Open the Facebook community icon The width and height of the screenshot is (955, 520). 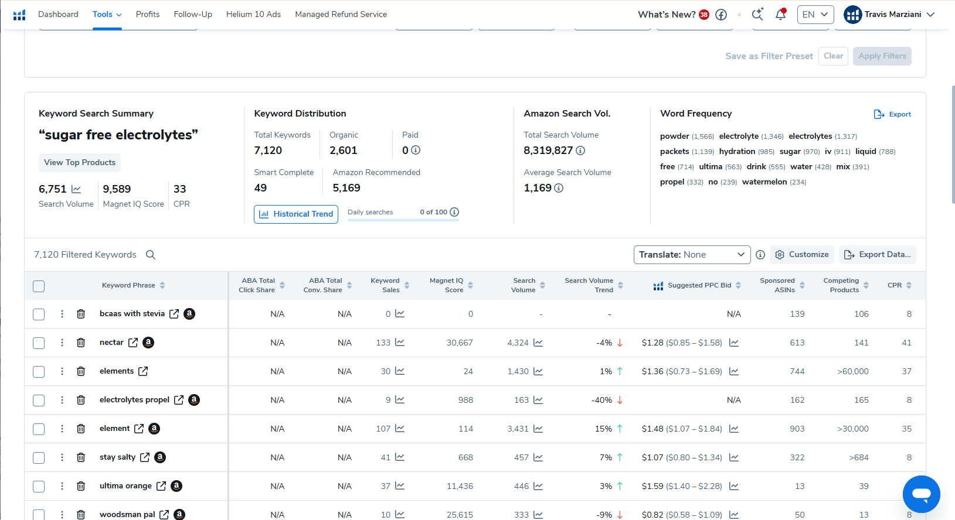(x=721, y=15)
